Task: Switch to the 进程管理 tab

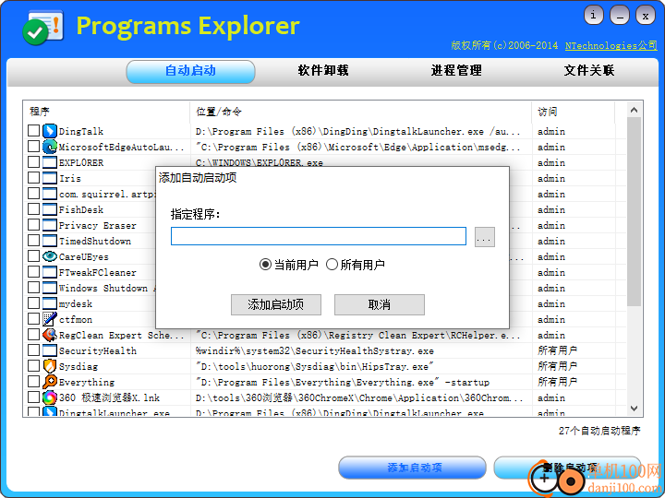Action: pos(456,71)
